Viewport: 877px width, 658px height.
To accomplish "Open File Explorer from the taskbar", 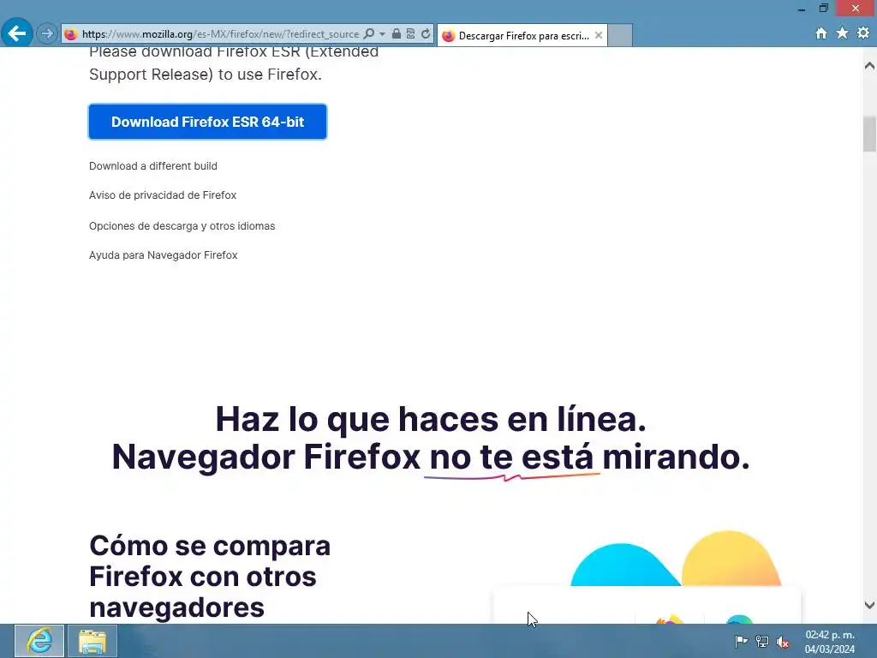I will (92, 641).
